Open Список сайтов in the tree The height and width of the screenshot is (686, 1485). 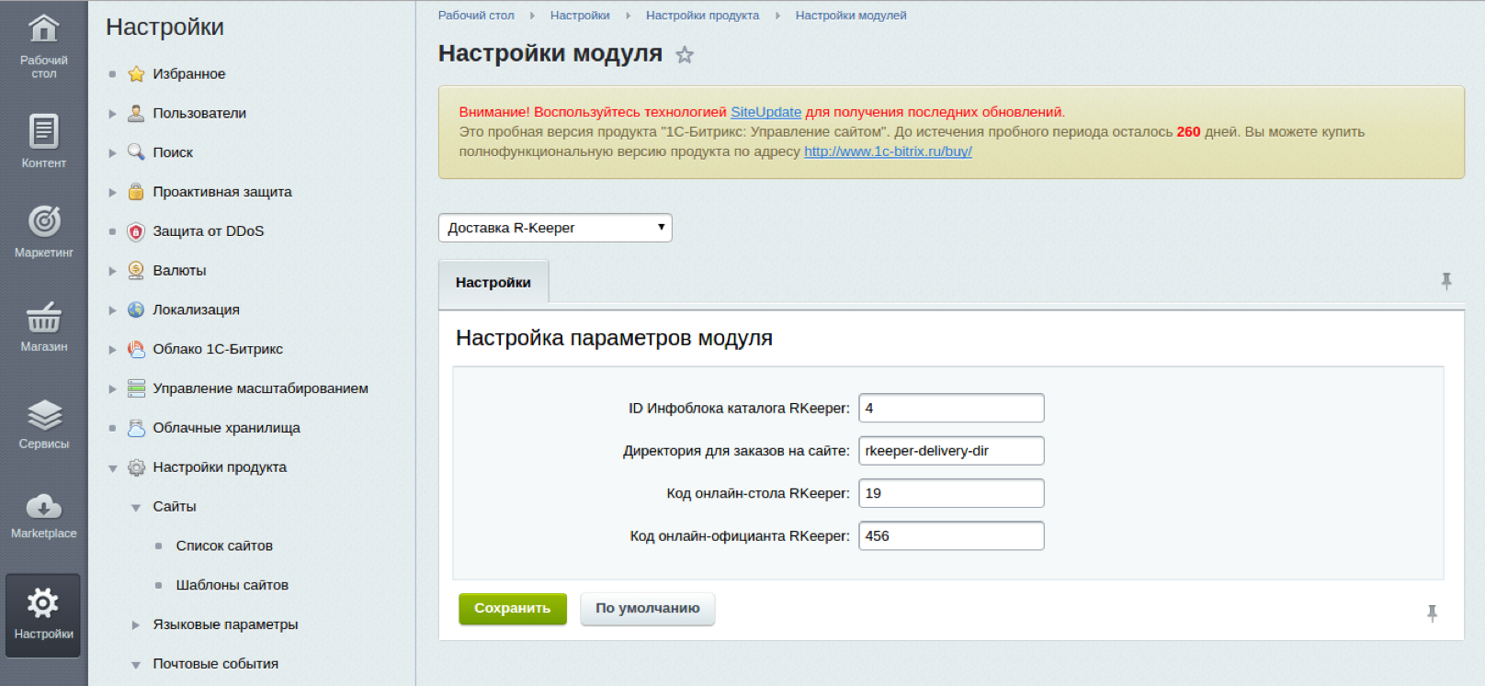tap(224, 545)
